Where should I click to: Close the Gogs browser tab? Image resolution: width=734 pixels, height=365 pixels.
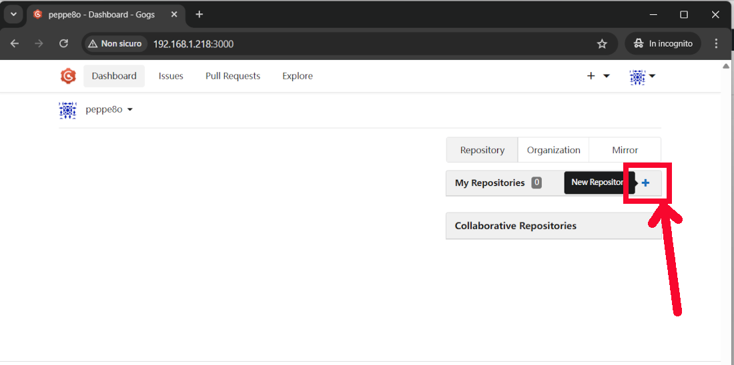click(174, 15)
